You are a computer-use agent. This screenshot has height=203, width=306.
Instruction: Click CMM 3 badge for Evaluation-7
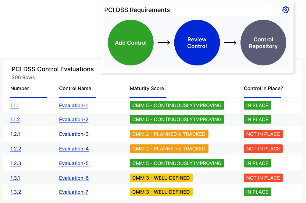pyautogui.click(x=161, y=192)
